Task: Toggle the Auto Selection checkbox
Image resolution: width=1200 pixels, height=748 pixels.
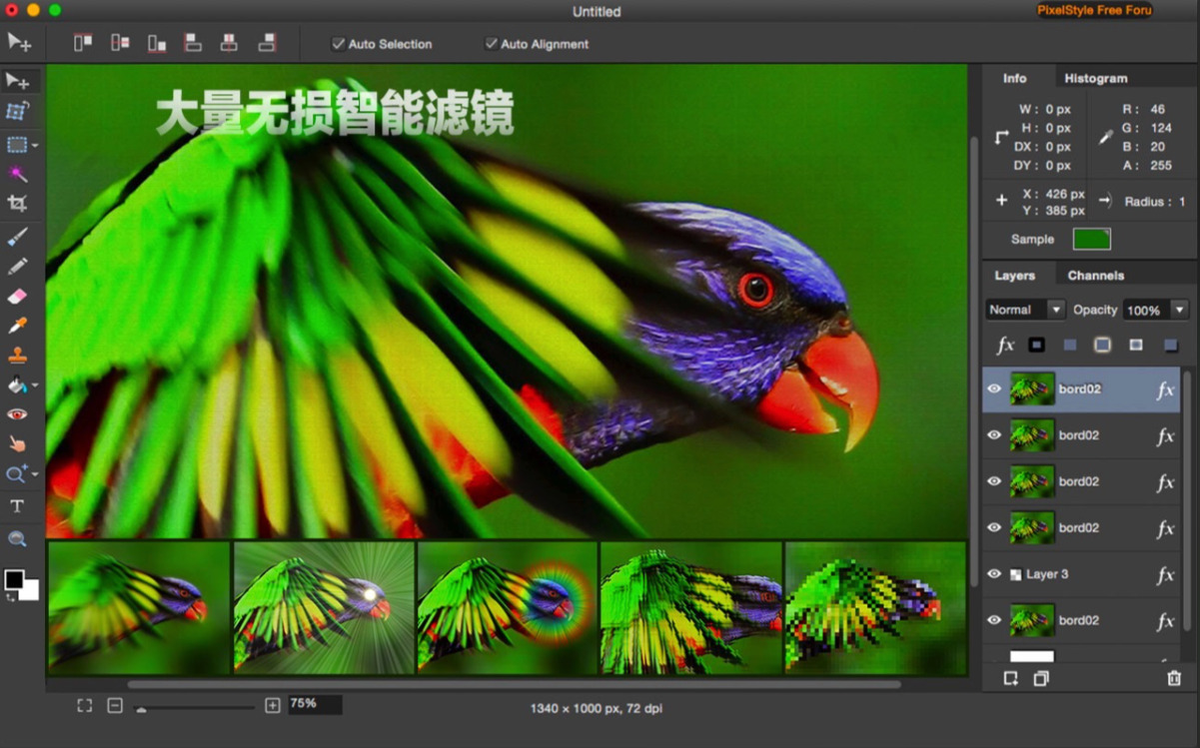Action: [339, 44]
